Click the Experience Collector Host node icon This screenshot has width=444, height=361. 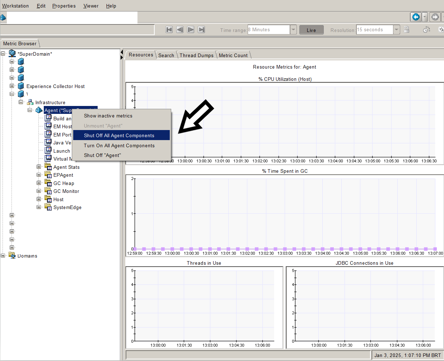click(x=21, y=86)
